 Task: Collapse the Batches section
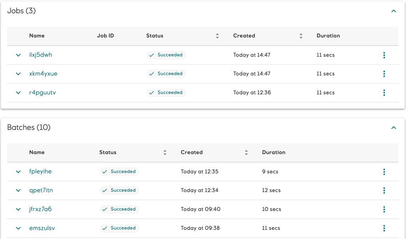tap(393, 128)
